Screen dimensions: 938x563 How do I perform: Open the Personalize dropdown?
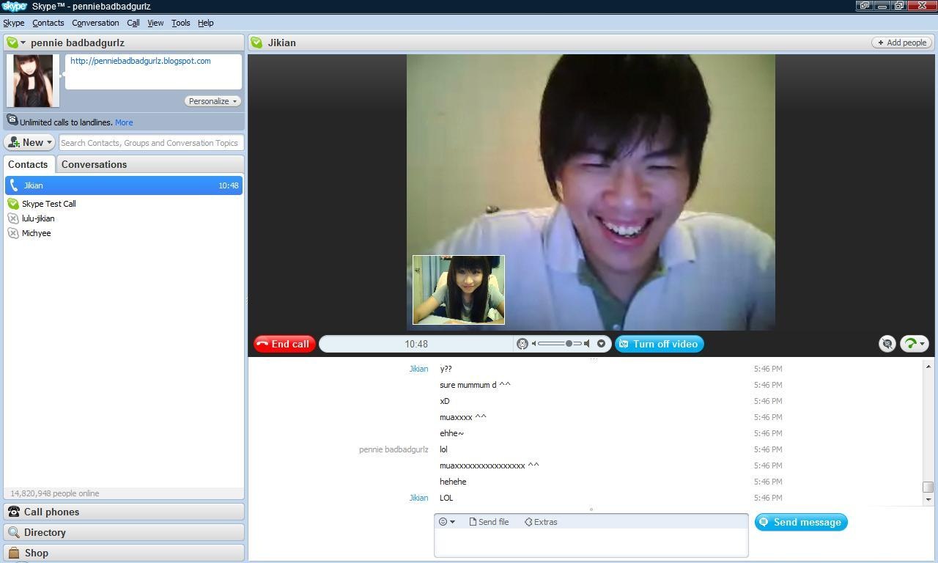coord(213,101)
